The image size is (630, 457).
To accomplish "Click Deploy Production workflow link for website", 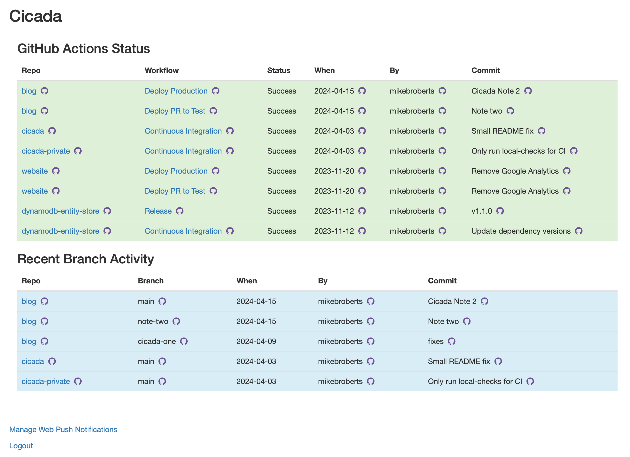I will tap(176, 171).
